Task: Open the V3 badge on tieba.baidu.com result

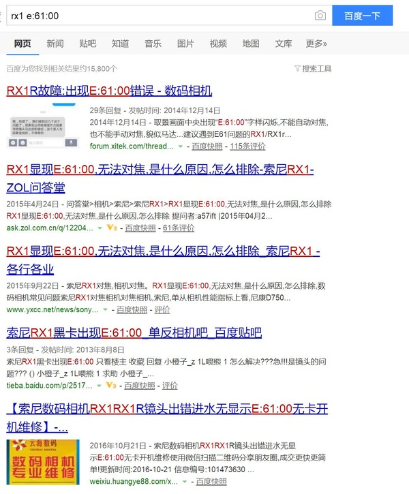Action: pyautogui.click(x=111, y=385)
